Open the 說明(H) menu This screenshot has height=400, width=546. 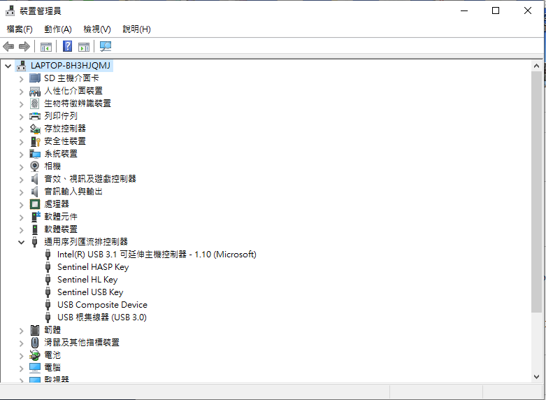(136, 29)
